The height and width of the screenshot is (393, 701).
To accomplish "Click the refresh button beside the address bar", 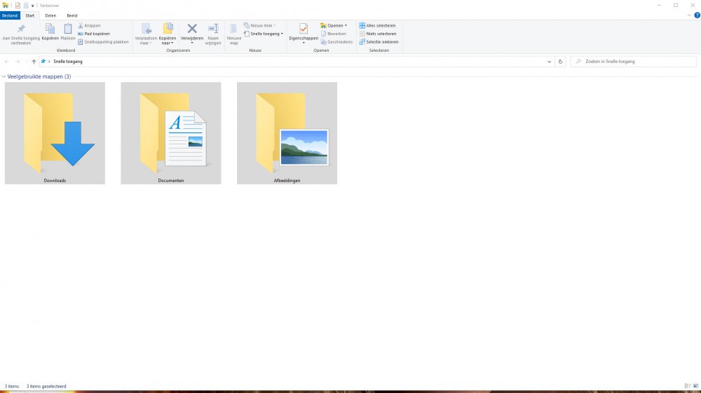I will click(x=560, y=62).
